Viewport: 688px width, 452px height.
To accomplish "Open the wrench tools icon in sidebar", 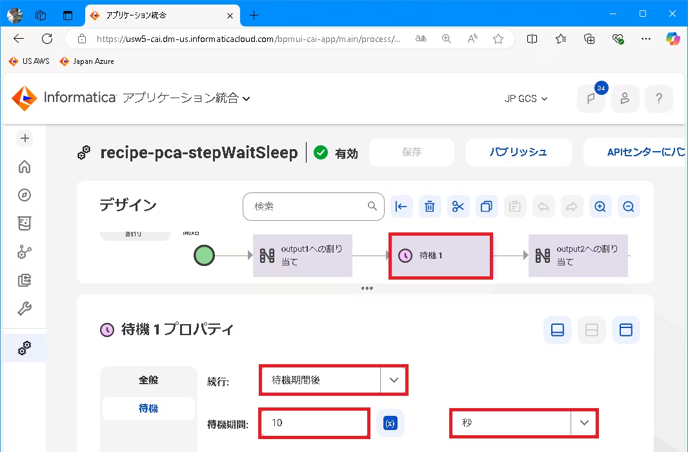I will pyautogui.click(x=25, y=309).
